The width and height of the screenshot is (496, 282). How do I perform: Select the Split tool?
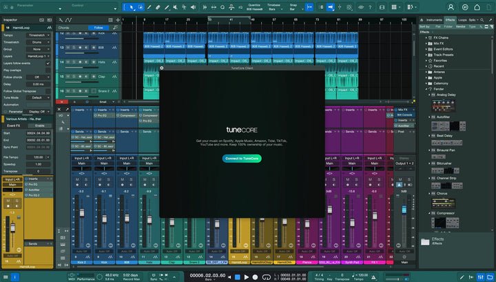[x=149, y=7]
